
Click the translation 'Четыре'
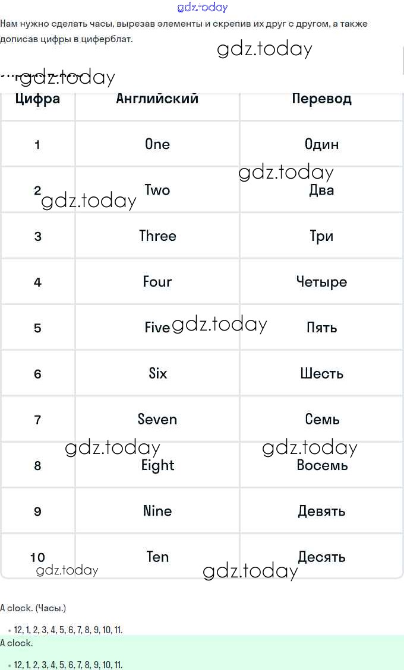click(321, 282)
